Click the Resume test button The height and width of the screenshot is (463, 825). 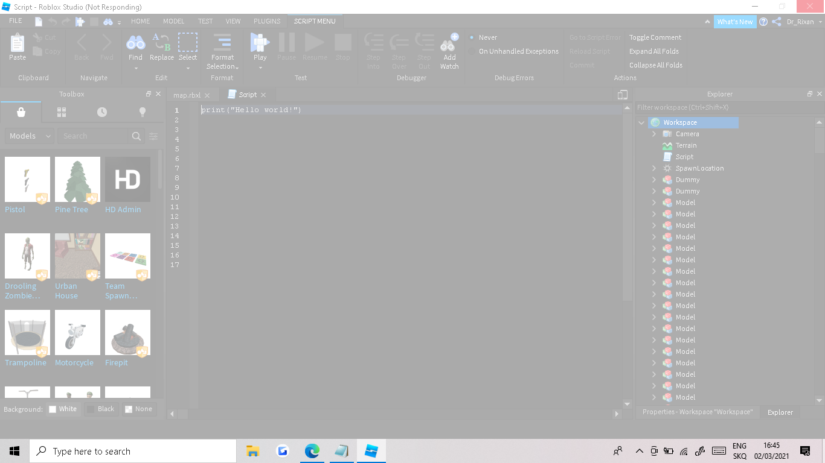(314, 43)
